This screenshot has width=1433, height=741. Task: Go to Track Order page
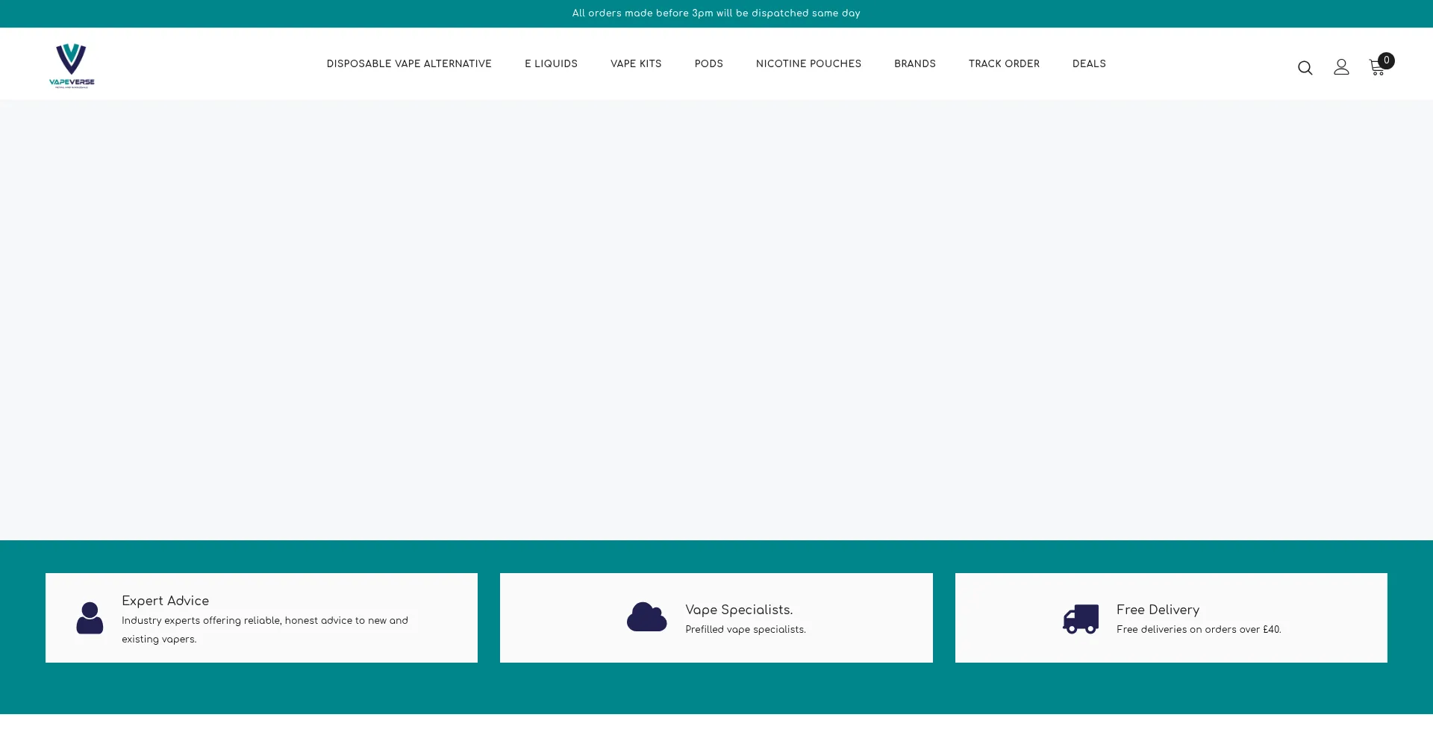click(x=1004, y=64)
